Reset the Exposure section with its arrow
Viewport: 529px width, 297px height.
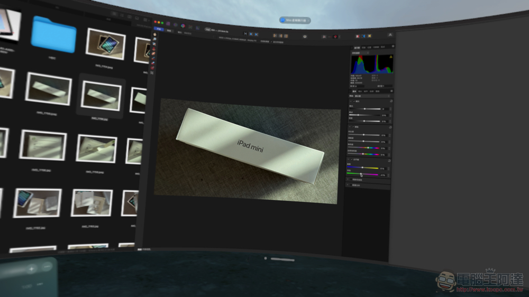[391, 101]
